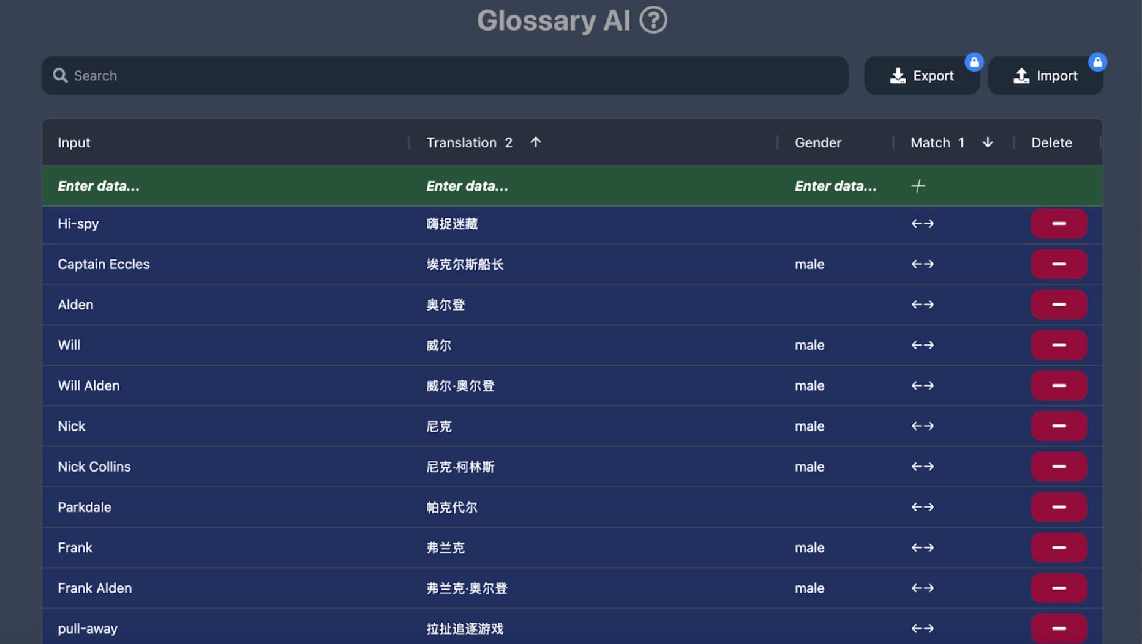Click the plus icon to add new entry
The width and height of the screenshot is (1142, 644).
tap(918, 185)
